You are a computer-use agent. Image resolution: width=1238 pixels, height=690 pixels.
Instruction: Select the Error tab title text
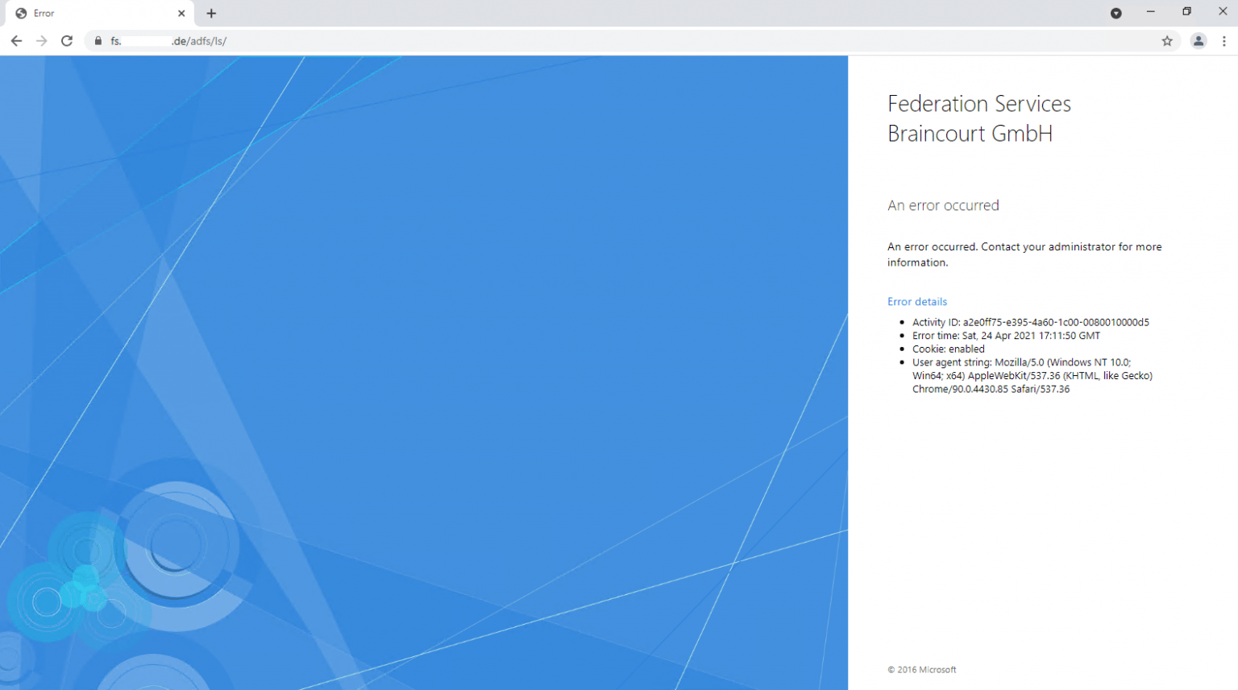point(45,13)
